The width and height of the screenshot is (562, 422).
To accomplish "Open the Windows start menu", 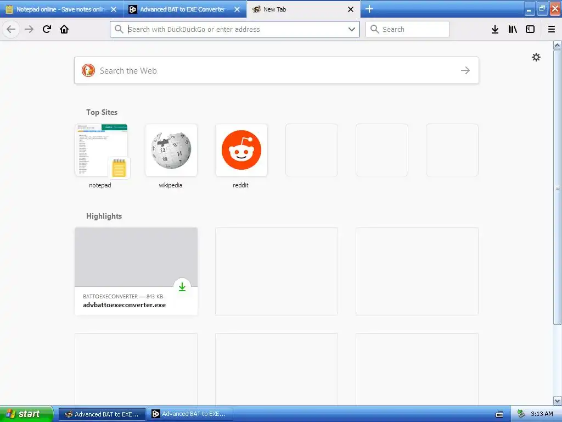I will [26, 414].
